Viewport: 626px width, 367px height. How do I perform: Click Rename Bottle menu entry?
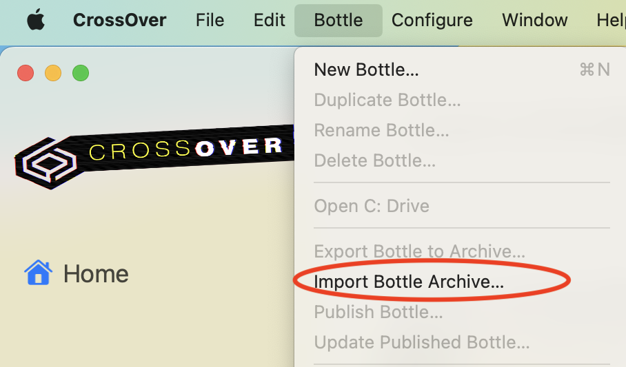click(x=381, y=130)
